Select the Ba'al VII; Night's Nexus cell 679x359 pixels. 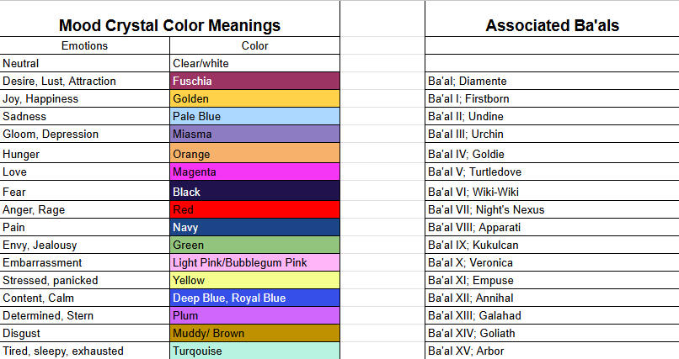coord(552,209)
